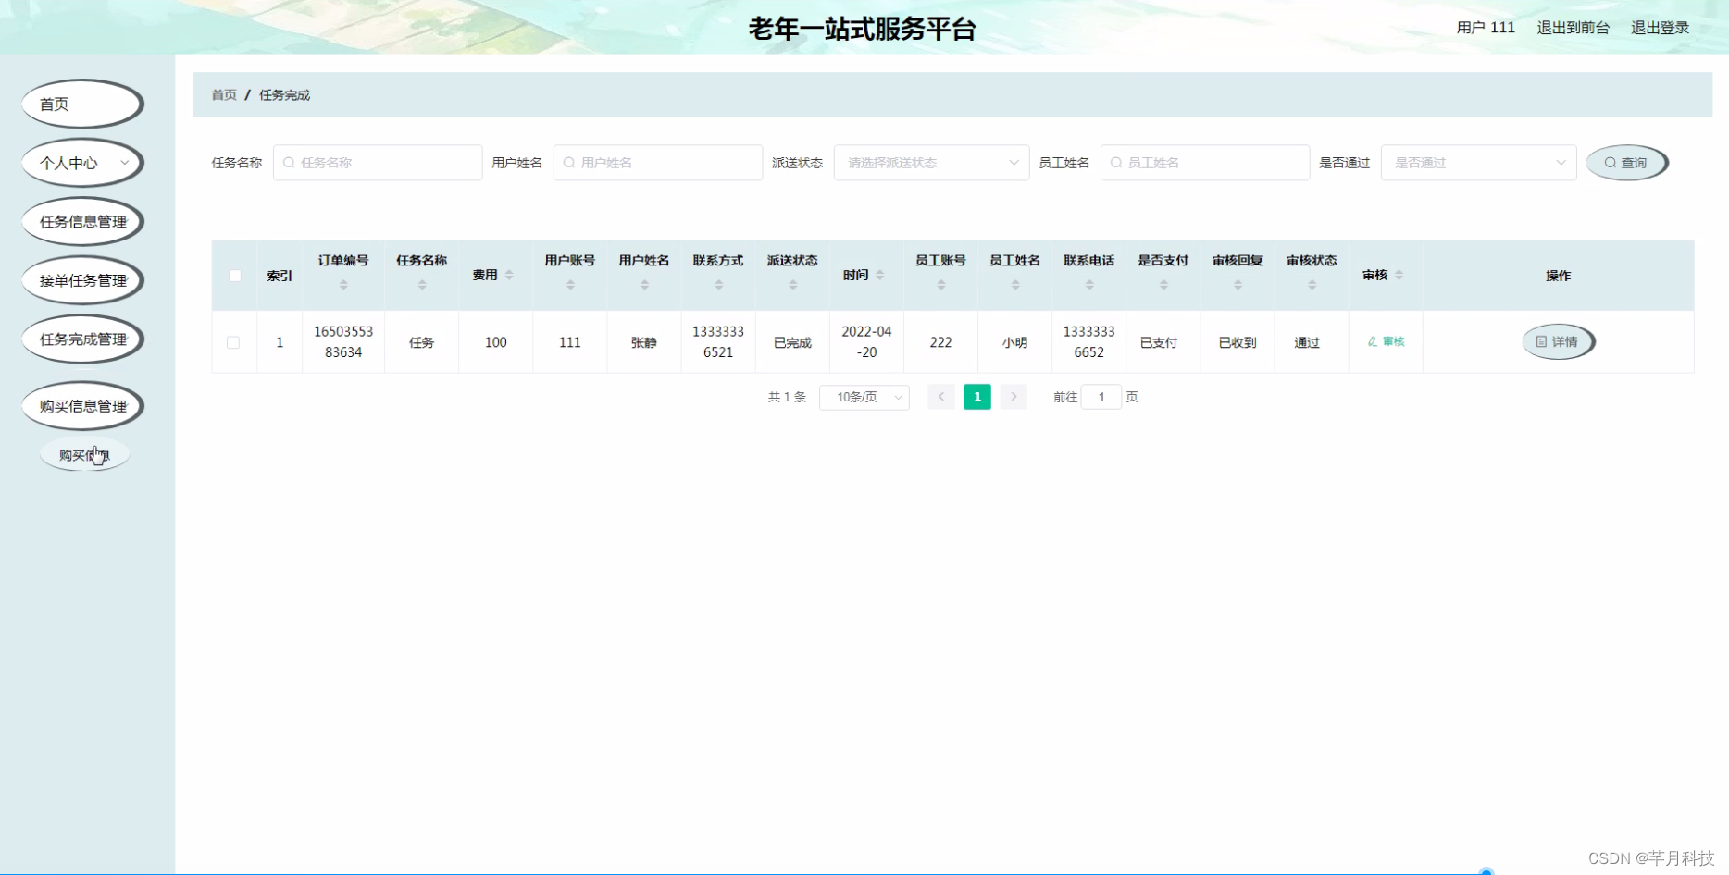The height and width of the screenshot is (875, 1729).
Task: Open the 派送状态 dropdown
Action: [931, 163]
